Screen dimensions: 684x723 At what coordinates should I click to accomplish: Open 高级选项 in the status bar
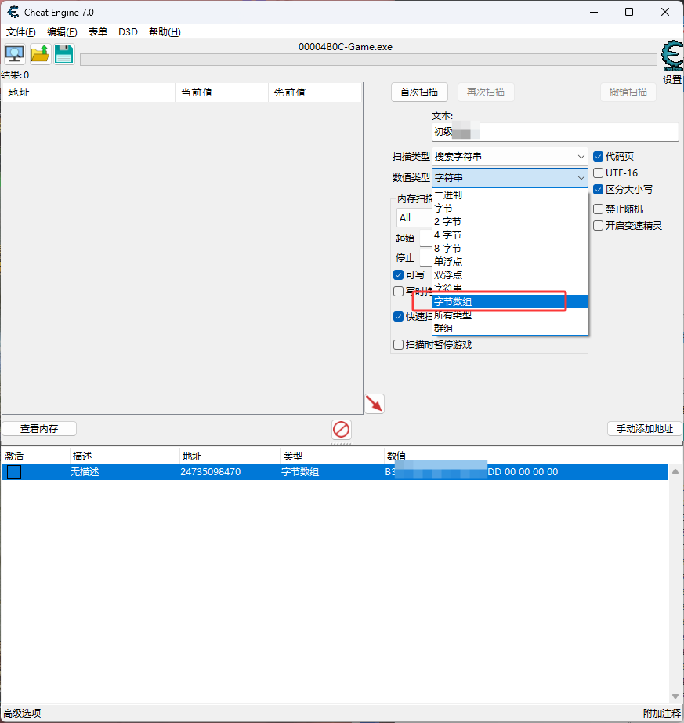(x=22, y=714)
